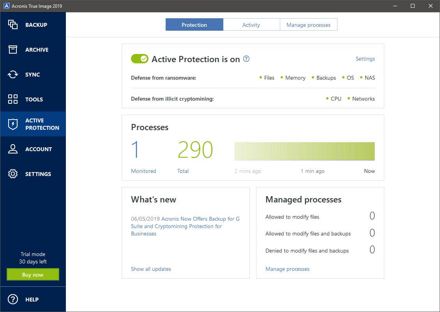Viewport: 440px width, 312px height.
Task: Click the 'Managed processes' card heading
Action: point(303,199)
